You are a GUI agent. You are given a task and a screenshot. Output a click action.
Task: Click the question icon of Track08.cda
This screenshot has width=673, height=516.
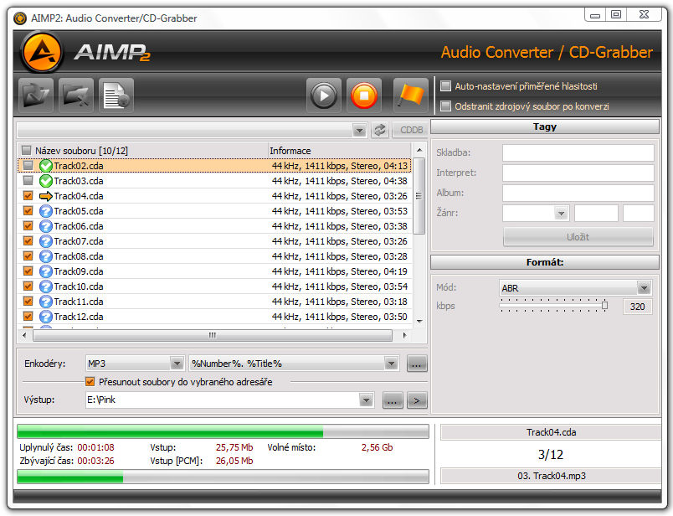click(45, 256)
